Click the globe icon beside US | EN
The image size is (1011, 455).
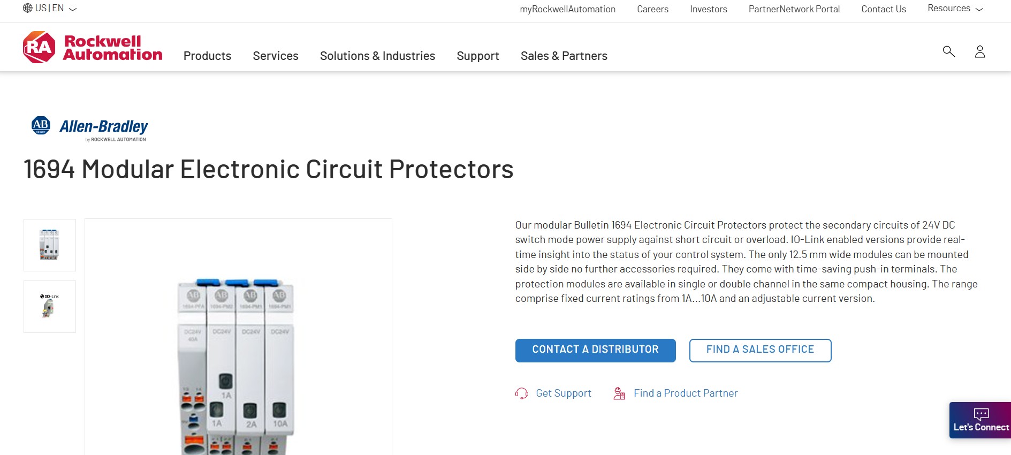[x=28, y=8]
